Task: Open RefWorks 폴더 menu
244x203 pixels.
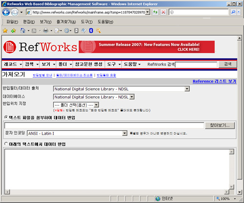Action: click(65, 64)
